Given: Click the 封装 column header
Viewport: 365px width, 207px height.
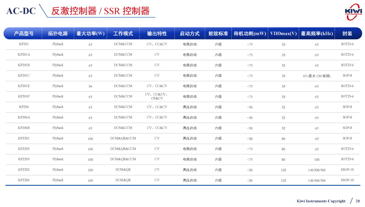Looking at the screenshot, I should point(347,33).
